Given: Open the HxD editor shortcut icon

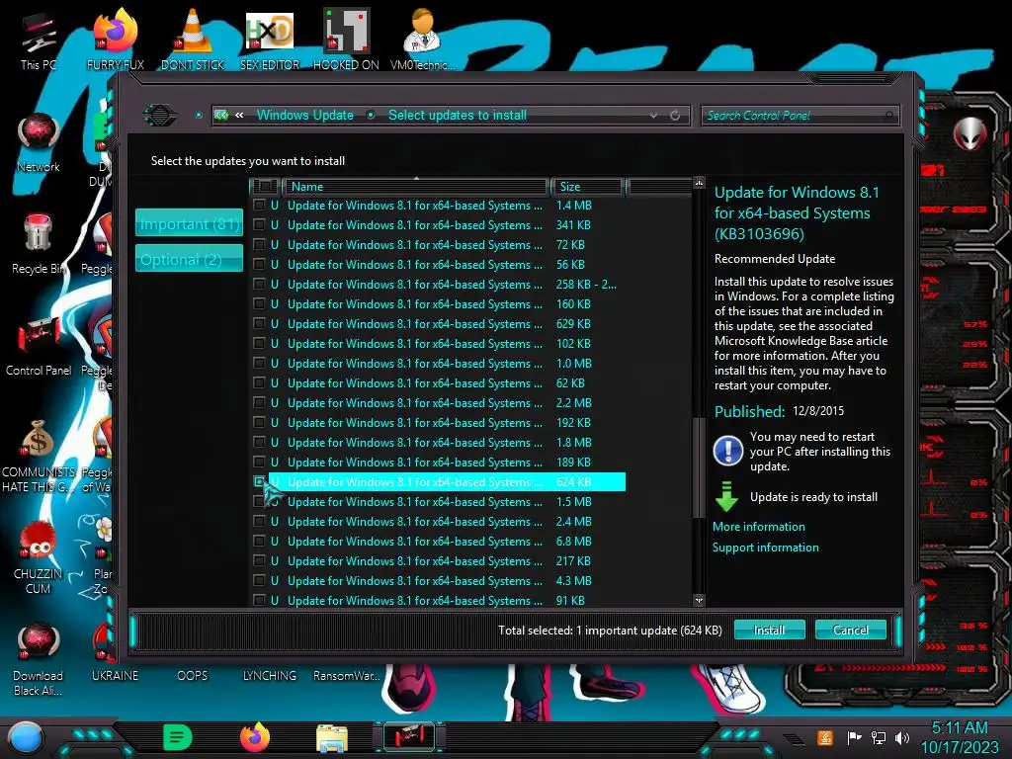Looking at the screenshot, I should coord(269,39).
